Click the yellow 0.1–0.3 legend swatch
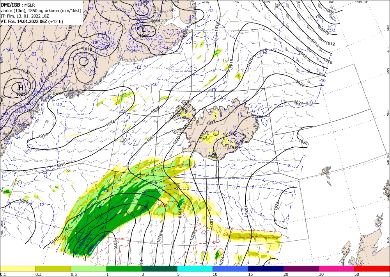This screenshot has height=277, width=390. tap(18, 268)
